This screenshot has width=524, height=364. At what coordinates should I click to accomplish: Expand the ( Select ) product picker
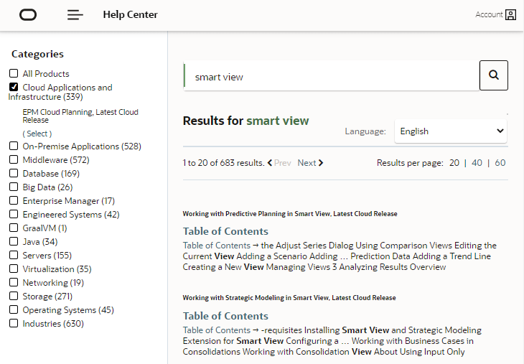click(37, 134)
